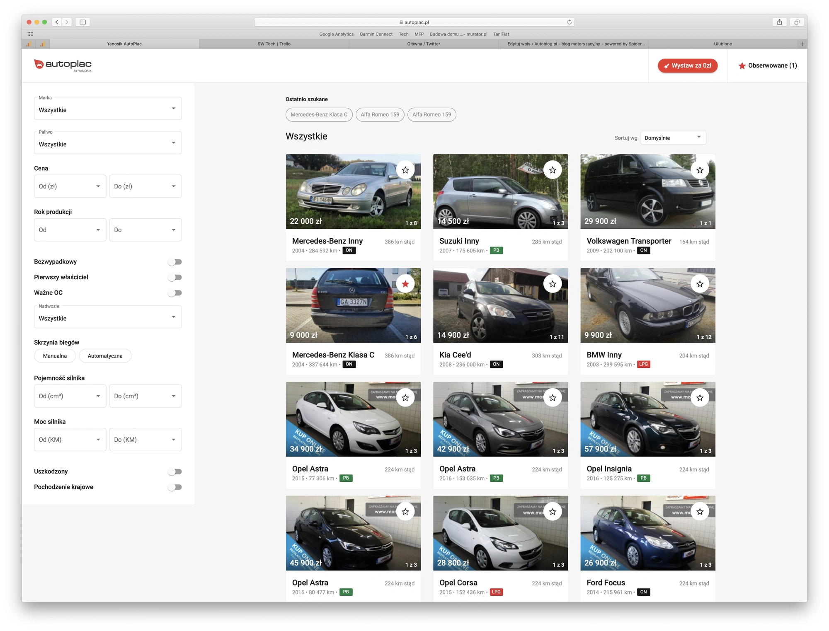Favorite the Ford Focus listing star

[700, 512]
